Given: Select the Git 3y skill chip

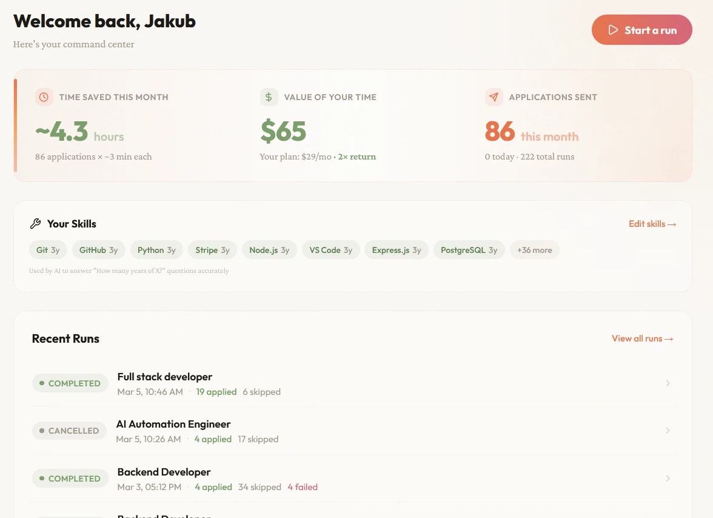Looking at the screenshot, I should (48, 250).
